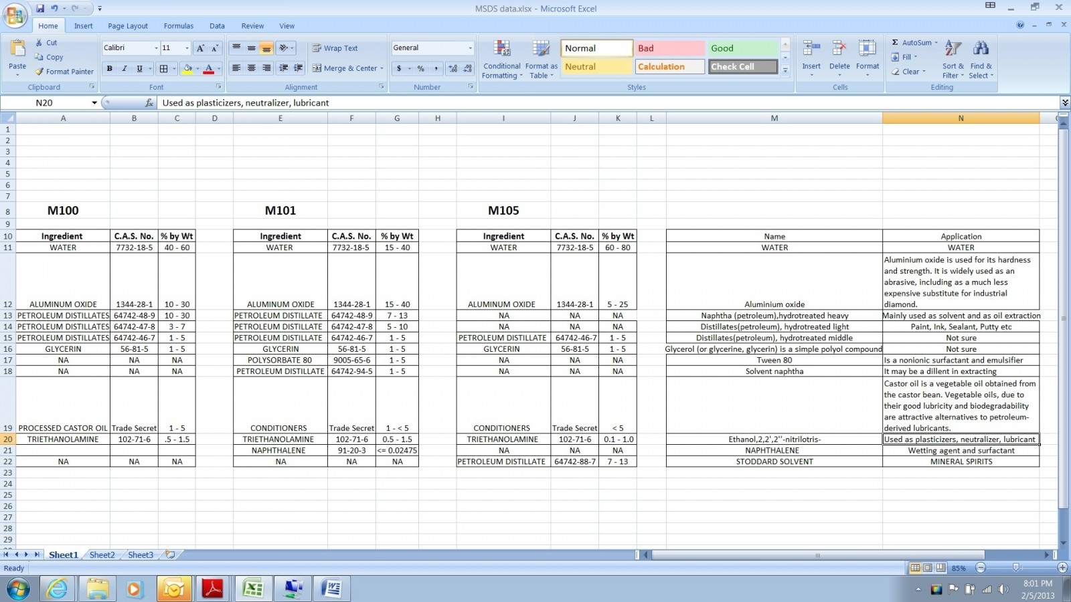This screenshot has width=1071, height=602.
Task: Apply the Check Cell style
Action: point(742,67)
